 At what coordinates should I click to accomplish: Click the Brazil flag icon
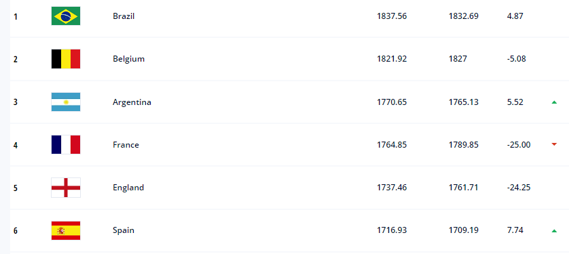pos(66,16)
